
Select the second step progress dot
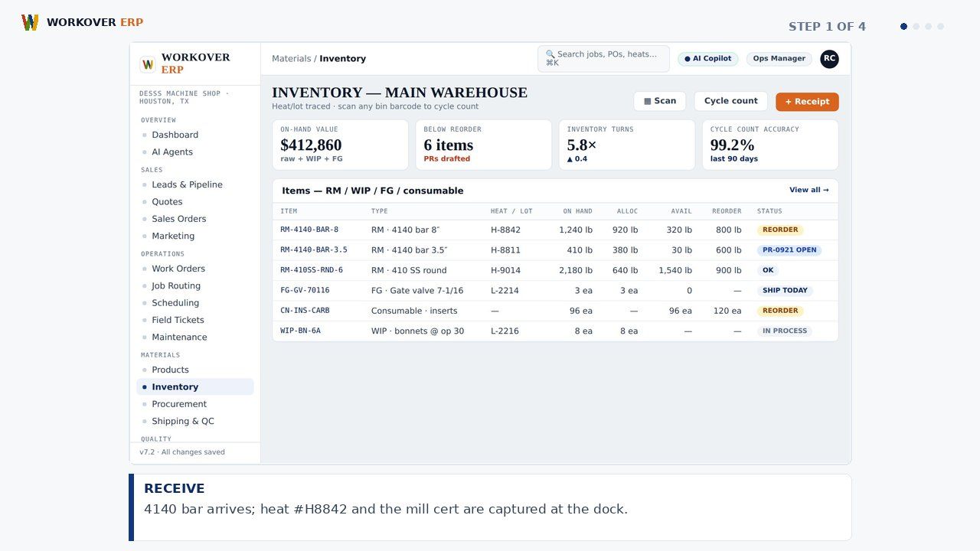[x=916, y=26]
